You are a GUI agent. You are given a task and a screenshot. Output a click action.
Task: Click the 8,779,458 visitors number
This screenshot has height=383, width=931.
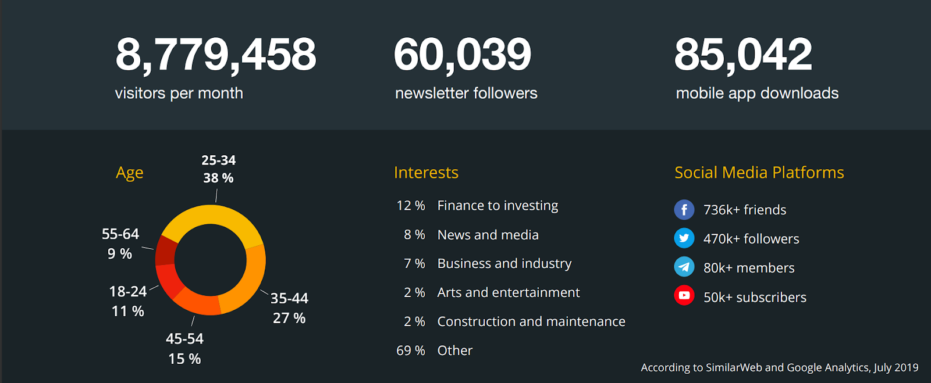215,55
